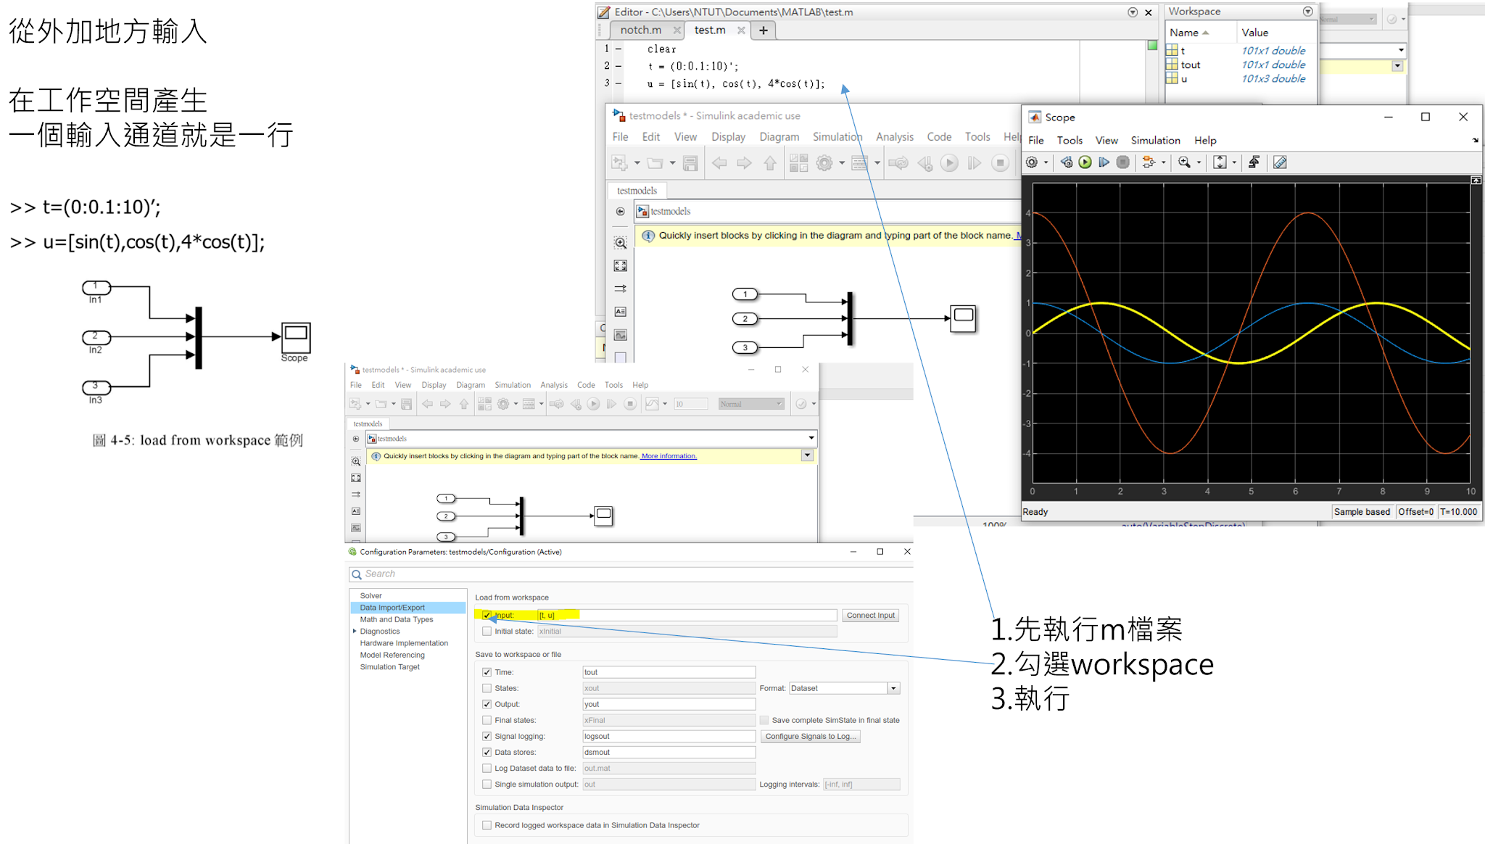Toggle Input checkbox under Load from workspace

(487, 615)
